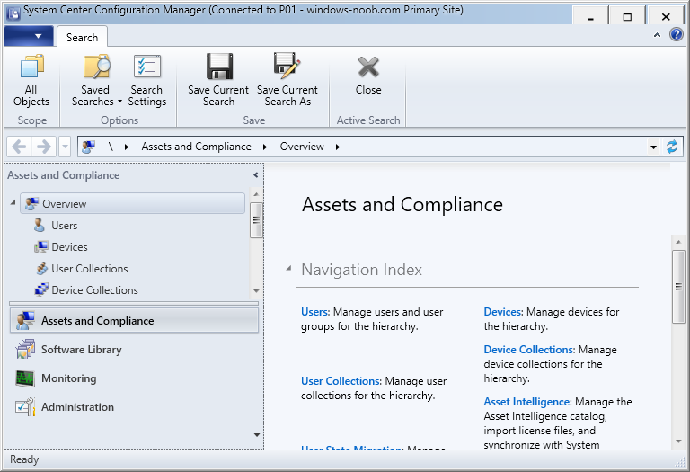Maximize the Configuration Manager window
690x472 pixels.
pos(627,17)
